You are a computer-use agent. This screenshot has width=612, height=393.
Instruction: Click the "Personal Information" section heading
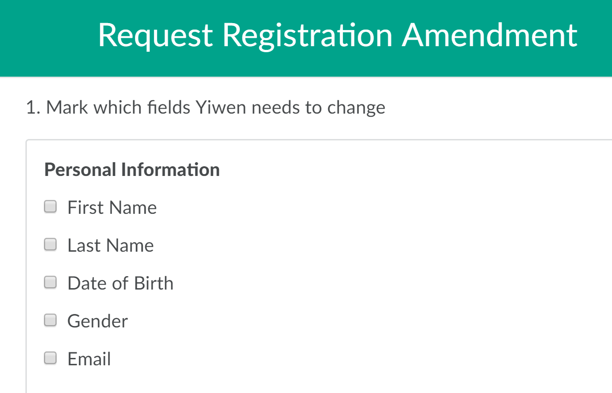[x=132, y=170]
